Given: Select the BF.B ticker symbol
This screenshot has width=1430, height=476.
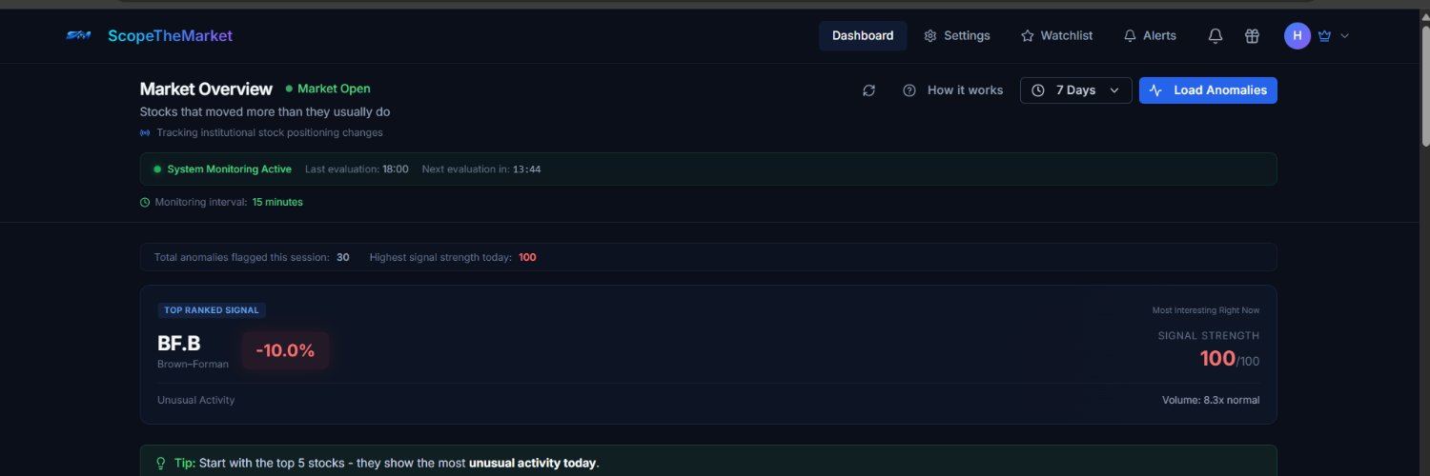Looking at the screenshot, I should click(x=179, y=344).
